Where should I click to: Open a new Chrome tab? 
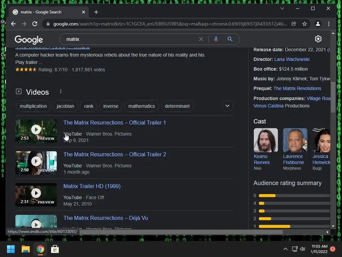coord(96,12)
